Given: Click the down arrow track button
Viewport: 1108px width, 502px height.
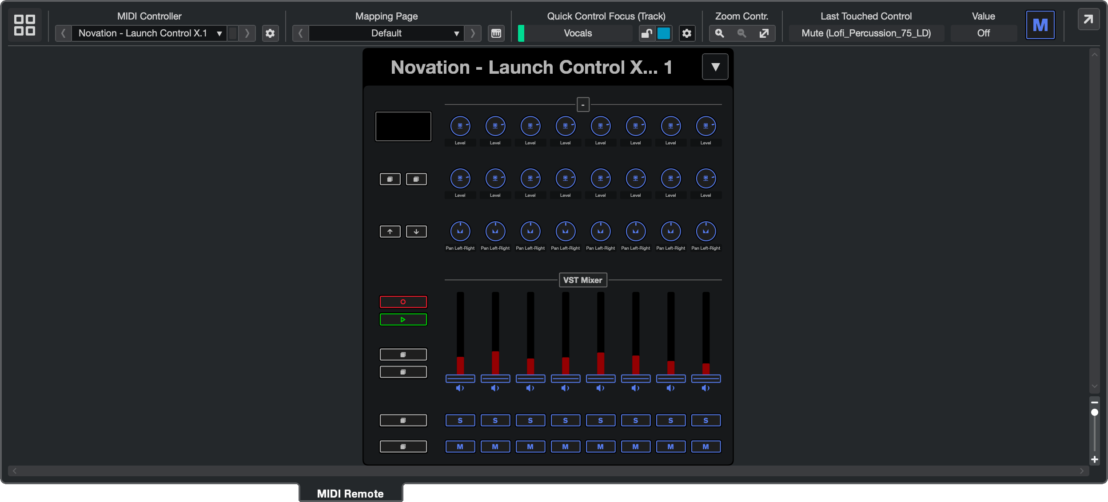Looking at the screenshot, I should point(416,231).
